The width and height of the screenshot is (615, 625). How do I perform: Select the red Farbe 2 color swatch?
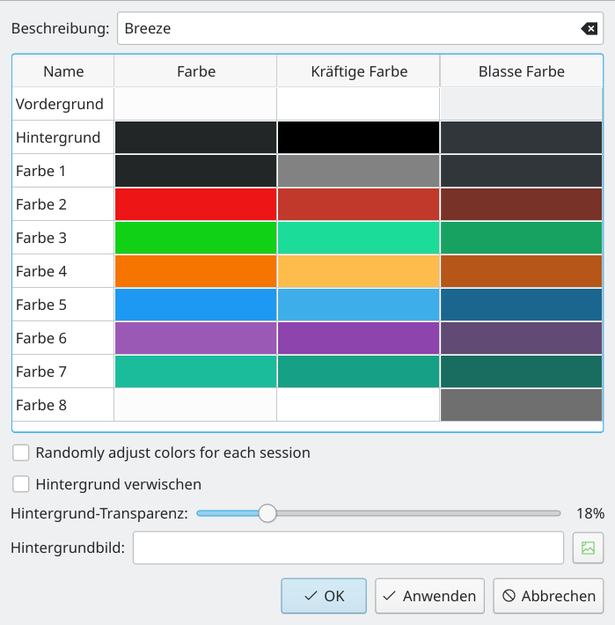(x=195, y=204)
